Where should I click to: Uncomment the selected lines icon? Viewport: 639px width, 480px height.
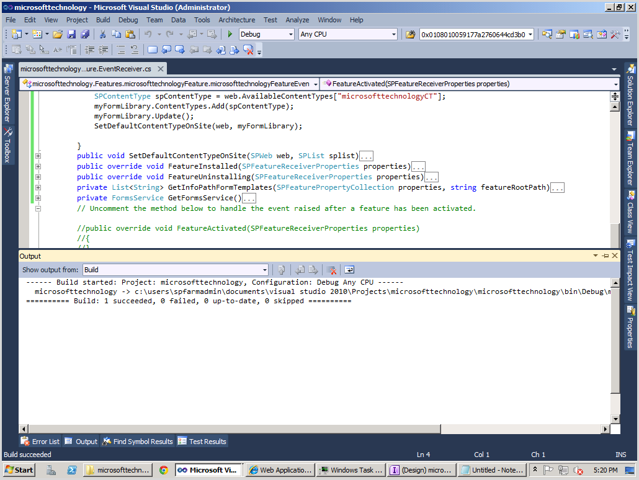[x=135, y=50]
